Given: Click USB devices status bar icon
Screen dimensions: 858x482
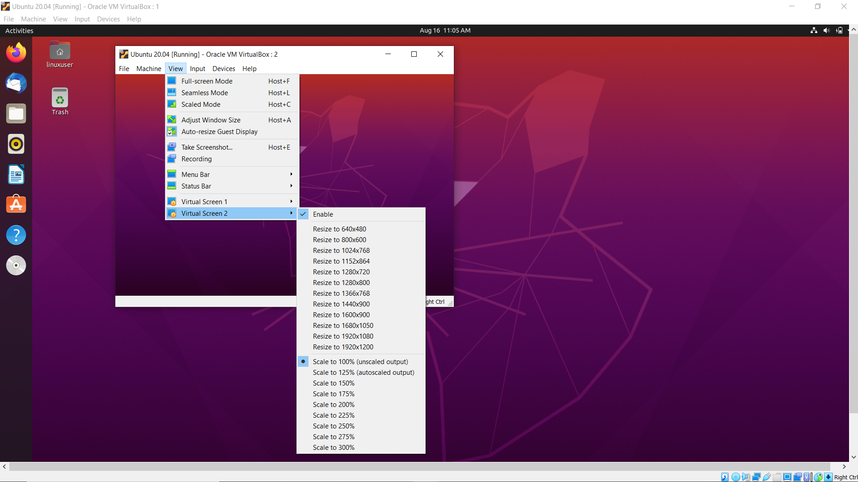Looking at the screenshot, I should pos(767,477).
